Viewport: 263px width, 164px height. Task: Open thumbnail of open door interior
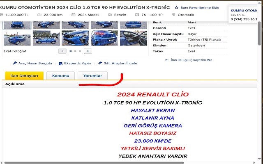pyautogui.click(x=134, y=38)
